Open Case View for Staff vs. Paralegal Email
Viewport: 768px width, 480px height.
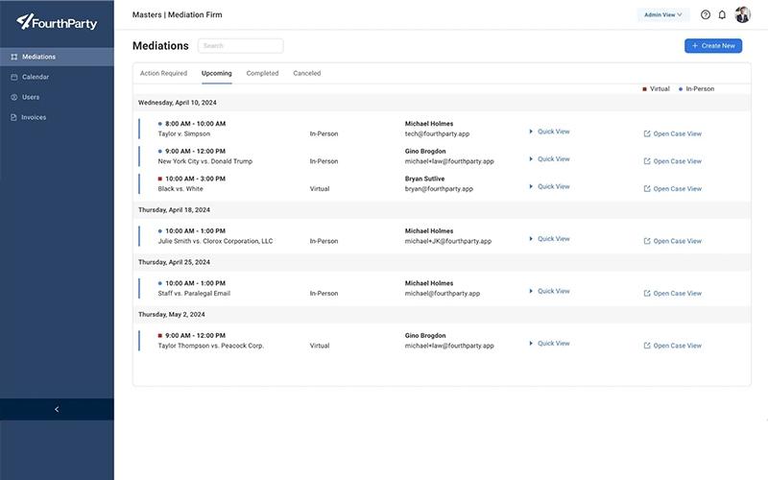pyautogui.click(x=673, y=294)
